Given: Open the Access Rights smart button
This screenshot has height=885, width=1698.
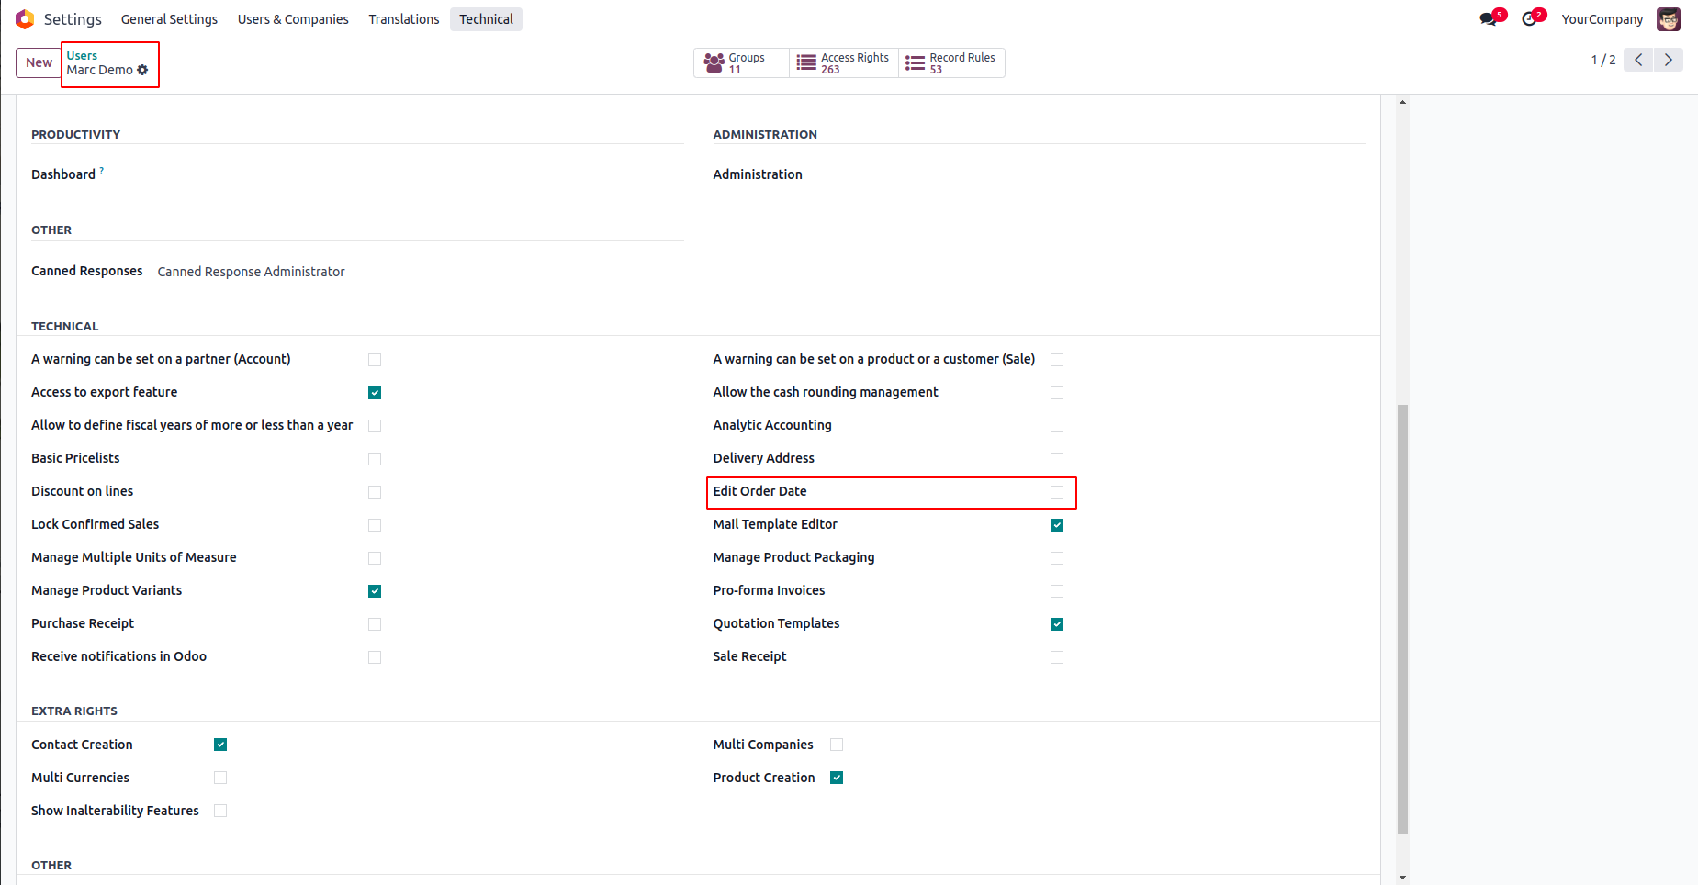Looking at the screenshot, I should coord(843,62).
